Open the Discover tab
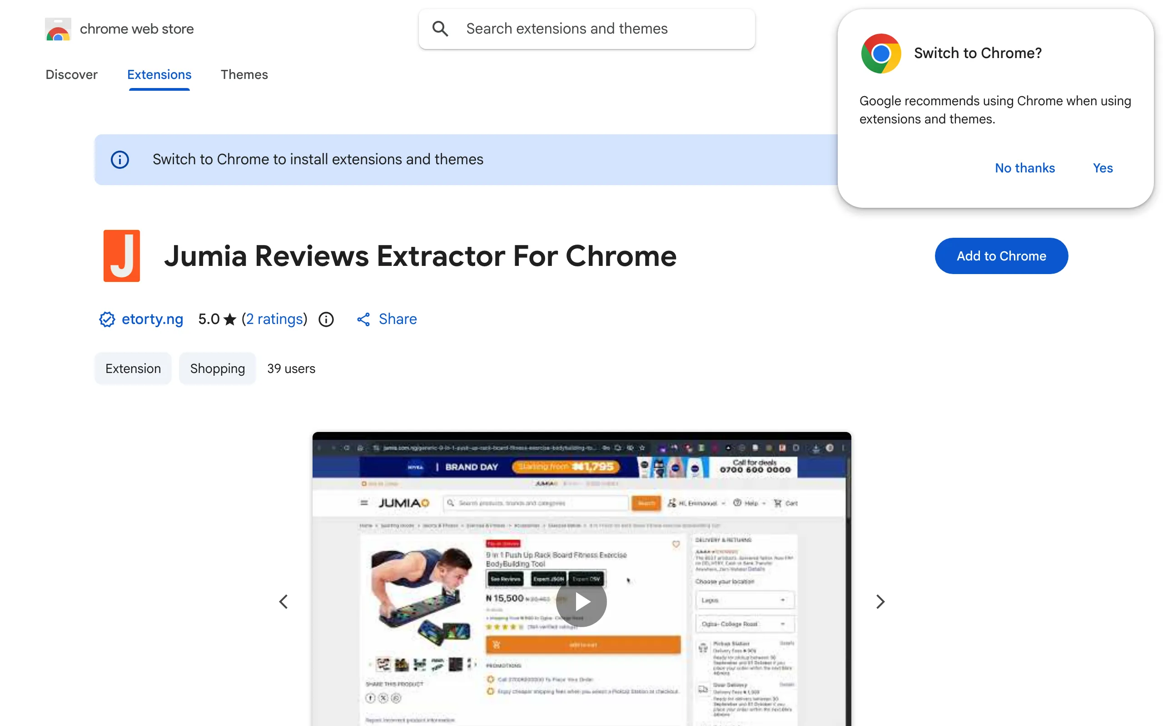Viewport: 1163px width, 726px height. [72, 74]
